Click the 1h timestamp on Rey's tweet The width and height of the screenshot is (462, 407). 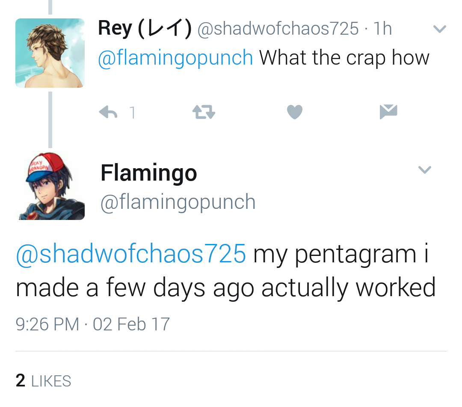382,29
